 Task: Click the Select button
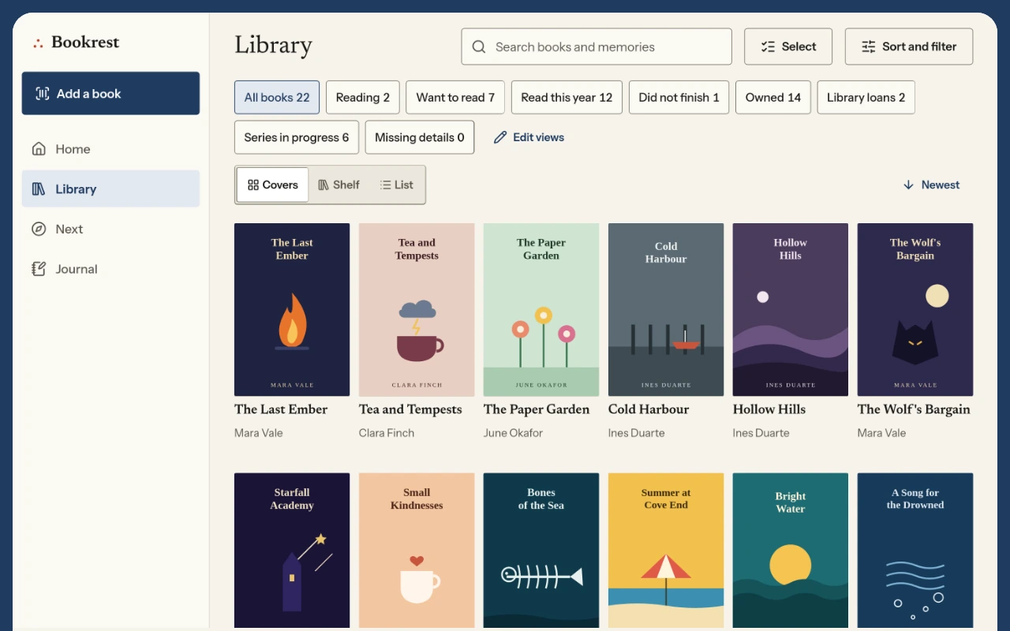[788, 47]
